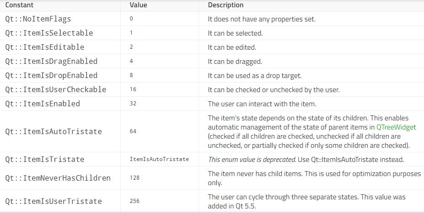Click Qt::ItemIsTristate constant name
Screen dimensions: 424x213
45,160
